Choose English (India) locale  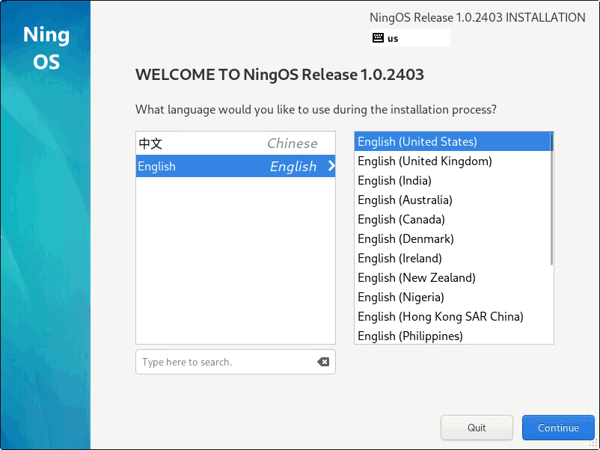(x=453, y=180)
